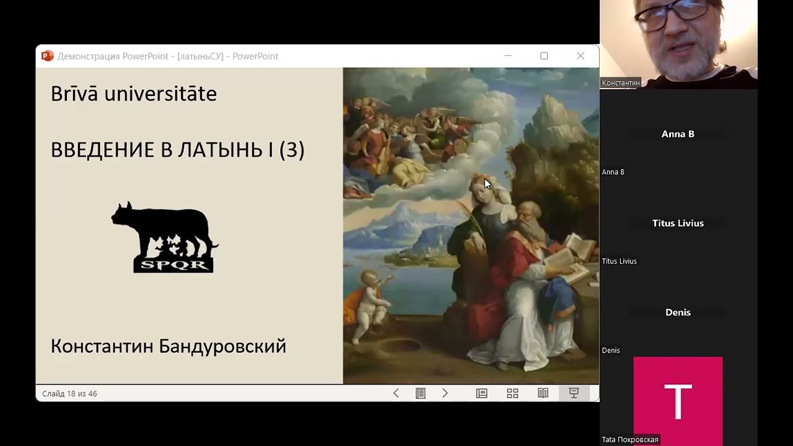
Task: Click the PowerPoint logo in title bar
Action: 47,56
